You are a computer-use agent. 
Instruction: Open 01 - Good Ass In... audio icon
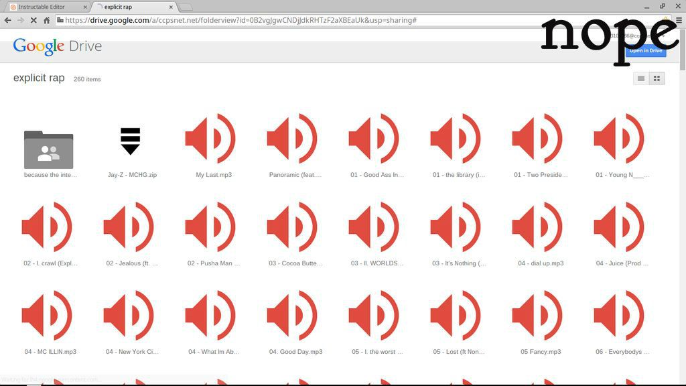click(x=374, y=139)
